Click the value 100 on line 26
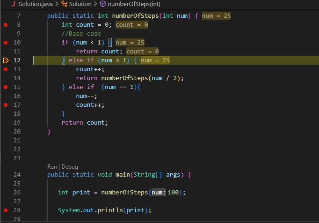 pos(173,193)
